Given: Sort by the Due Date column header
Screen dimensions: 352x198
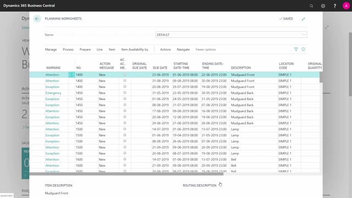Looking at the screenshot, I should (x=160, y=68).
